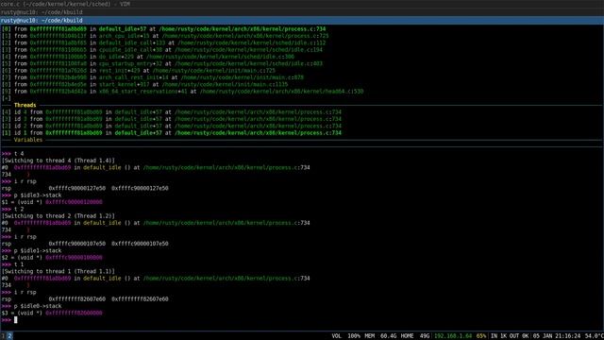Click the 65% status bar indicator
The width and height of the screenshot is (604, 340).
(481, 336)
